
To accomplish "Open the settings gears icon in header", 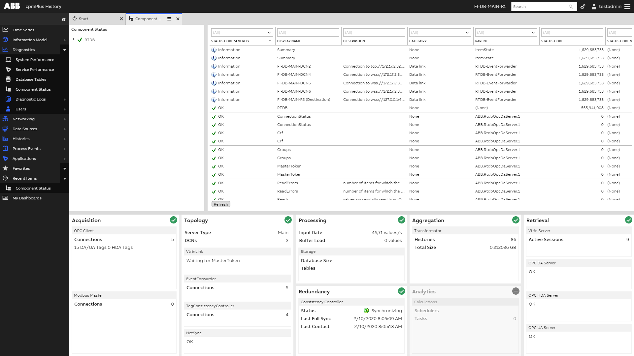I will [x=583, y=7].
